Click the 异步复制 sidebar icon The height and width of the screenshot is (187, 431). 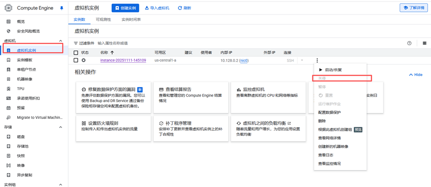pyautogui.click(x=8, y=175)
